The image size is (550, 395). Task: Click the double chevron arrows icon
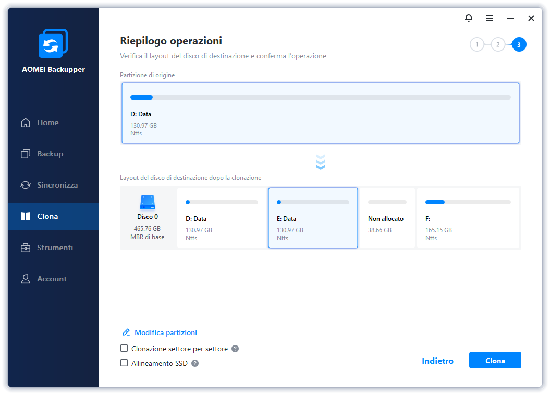[321, 162]
